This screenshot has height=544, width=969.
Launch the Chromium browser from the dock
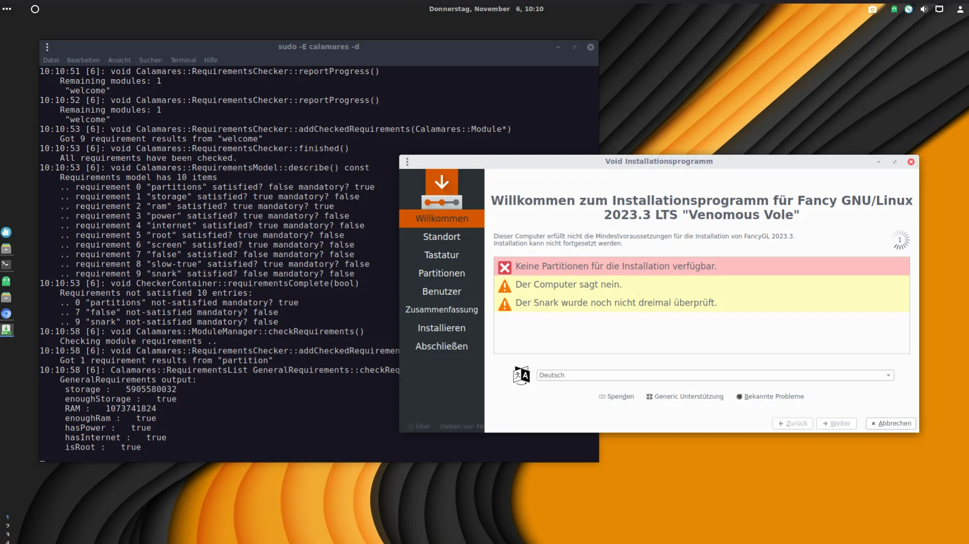point(6,314)
